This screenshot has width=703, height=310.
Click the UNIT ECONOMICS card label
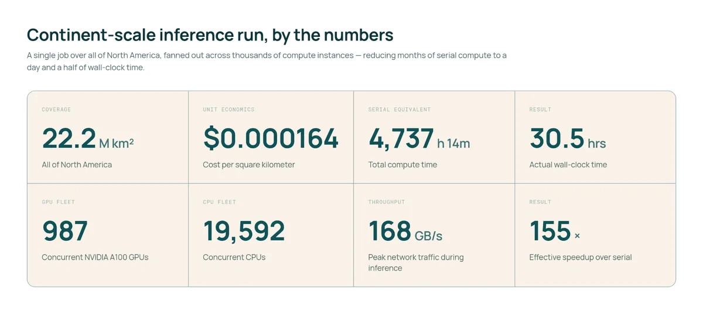228,110
